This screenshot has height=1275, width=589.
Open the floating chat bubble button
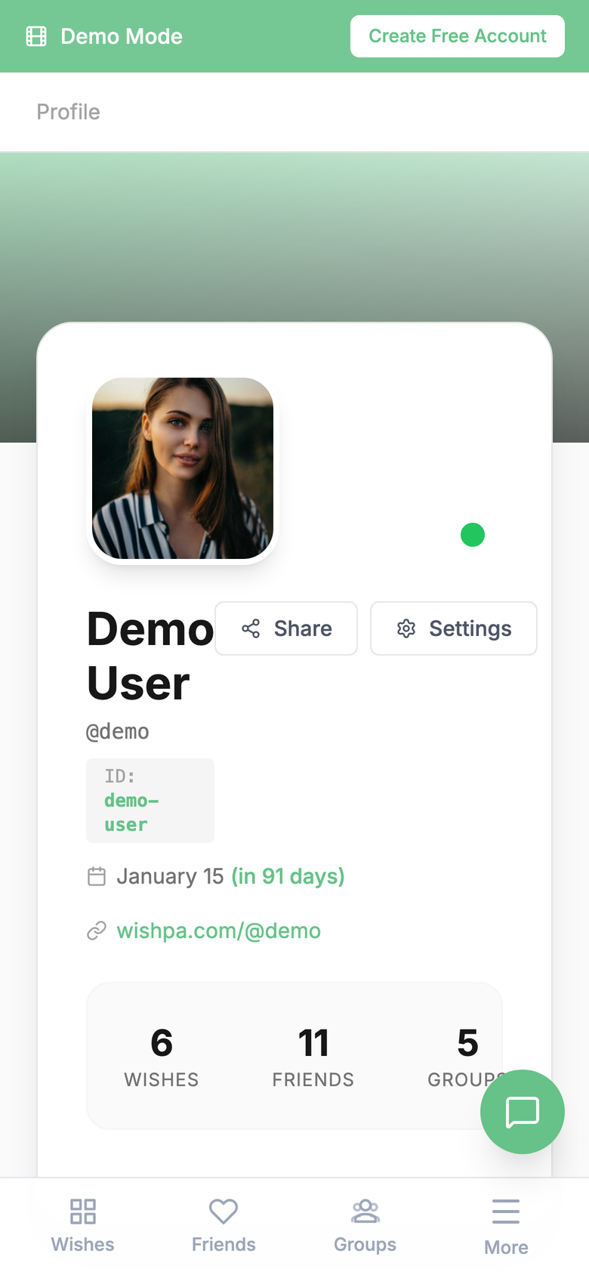point(523,1112)
